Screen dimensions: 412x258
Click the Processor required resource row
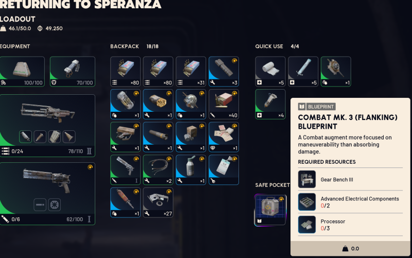click(x=350, y=225)
